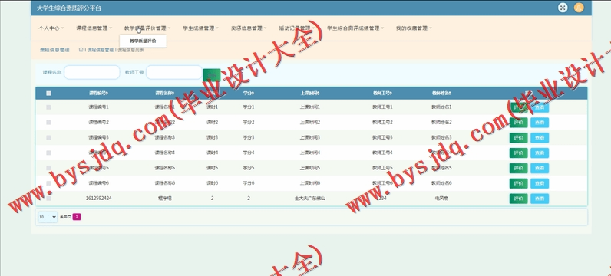This screenshot has width=611, height=276.
Task: Click 查看 button for 课程编号6 row
Action: point(540,183)
